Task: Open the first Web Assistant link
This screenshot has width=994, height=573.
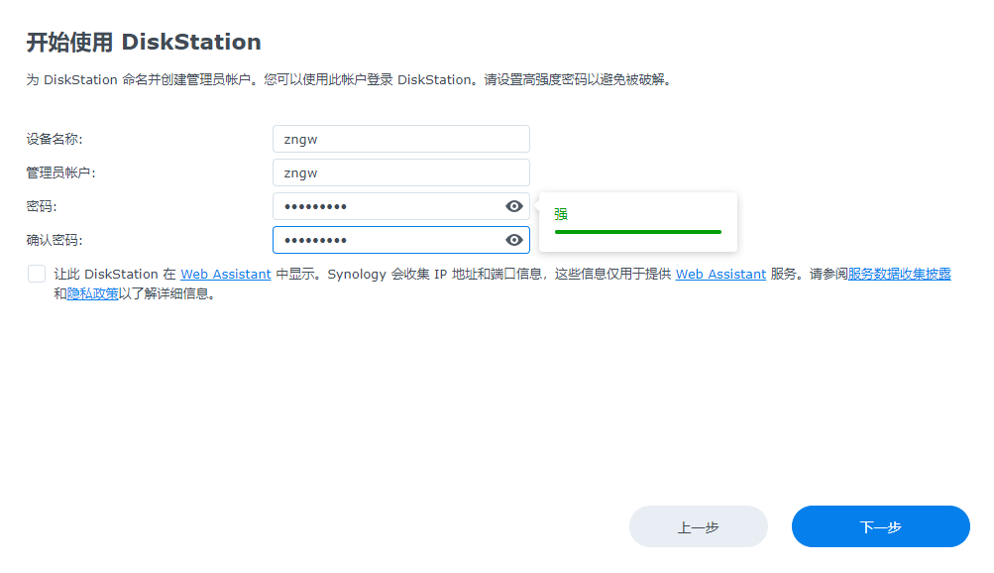Action: coord(225,275)
